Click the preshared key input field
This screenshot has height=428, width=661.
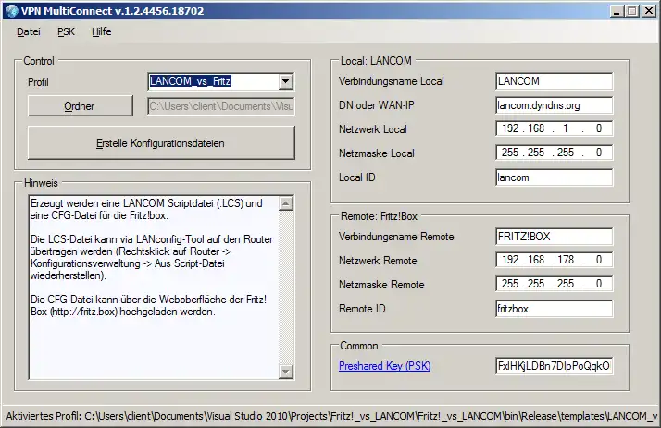(554, 366)
